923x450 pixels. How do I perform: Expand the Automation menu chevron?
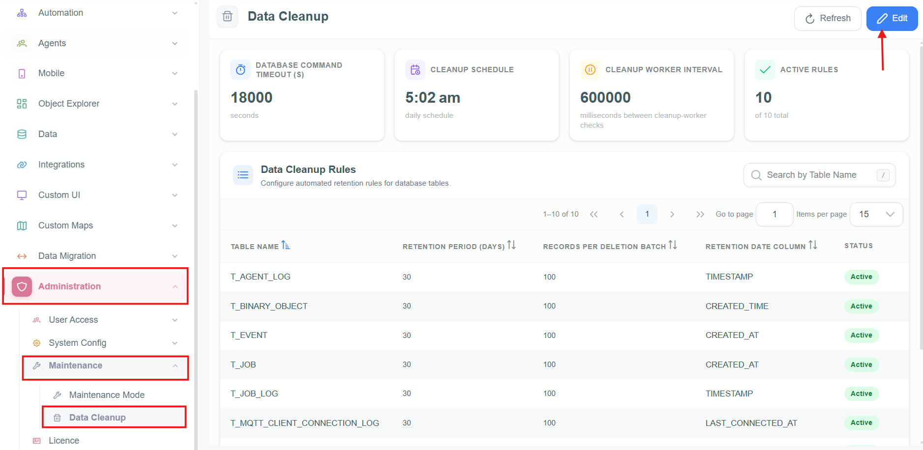click(175, 13)
